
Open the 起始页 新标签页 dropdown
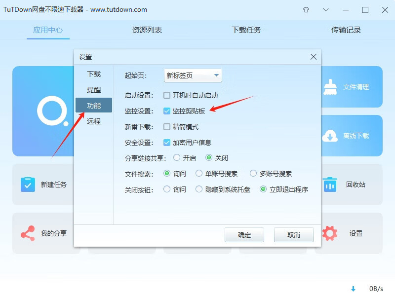pyautogui.click(x=193, y=75)
